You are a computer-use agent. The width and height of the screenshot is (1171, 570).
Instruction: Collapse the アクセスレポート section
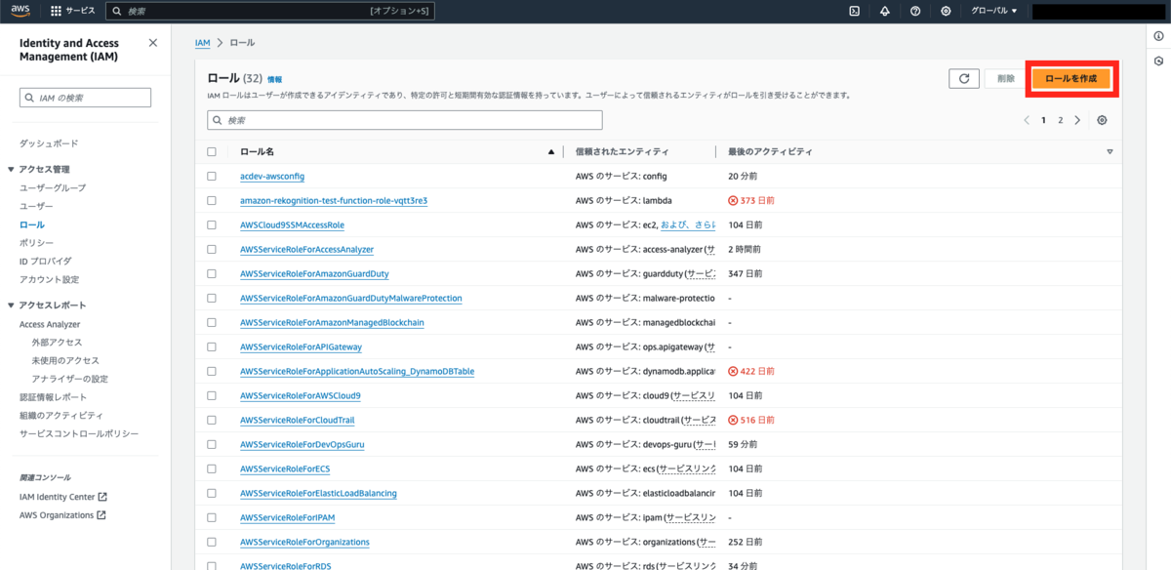click(x=11, y=305)
